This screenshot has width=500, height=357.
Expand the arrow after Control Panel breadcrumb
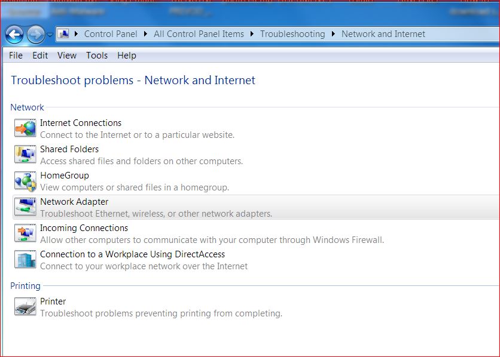146,34
